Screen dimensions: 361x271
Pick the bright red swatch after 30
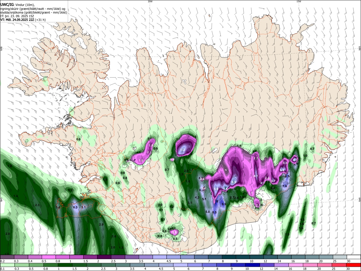point(353,265)
